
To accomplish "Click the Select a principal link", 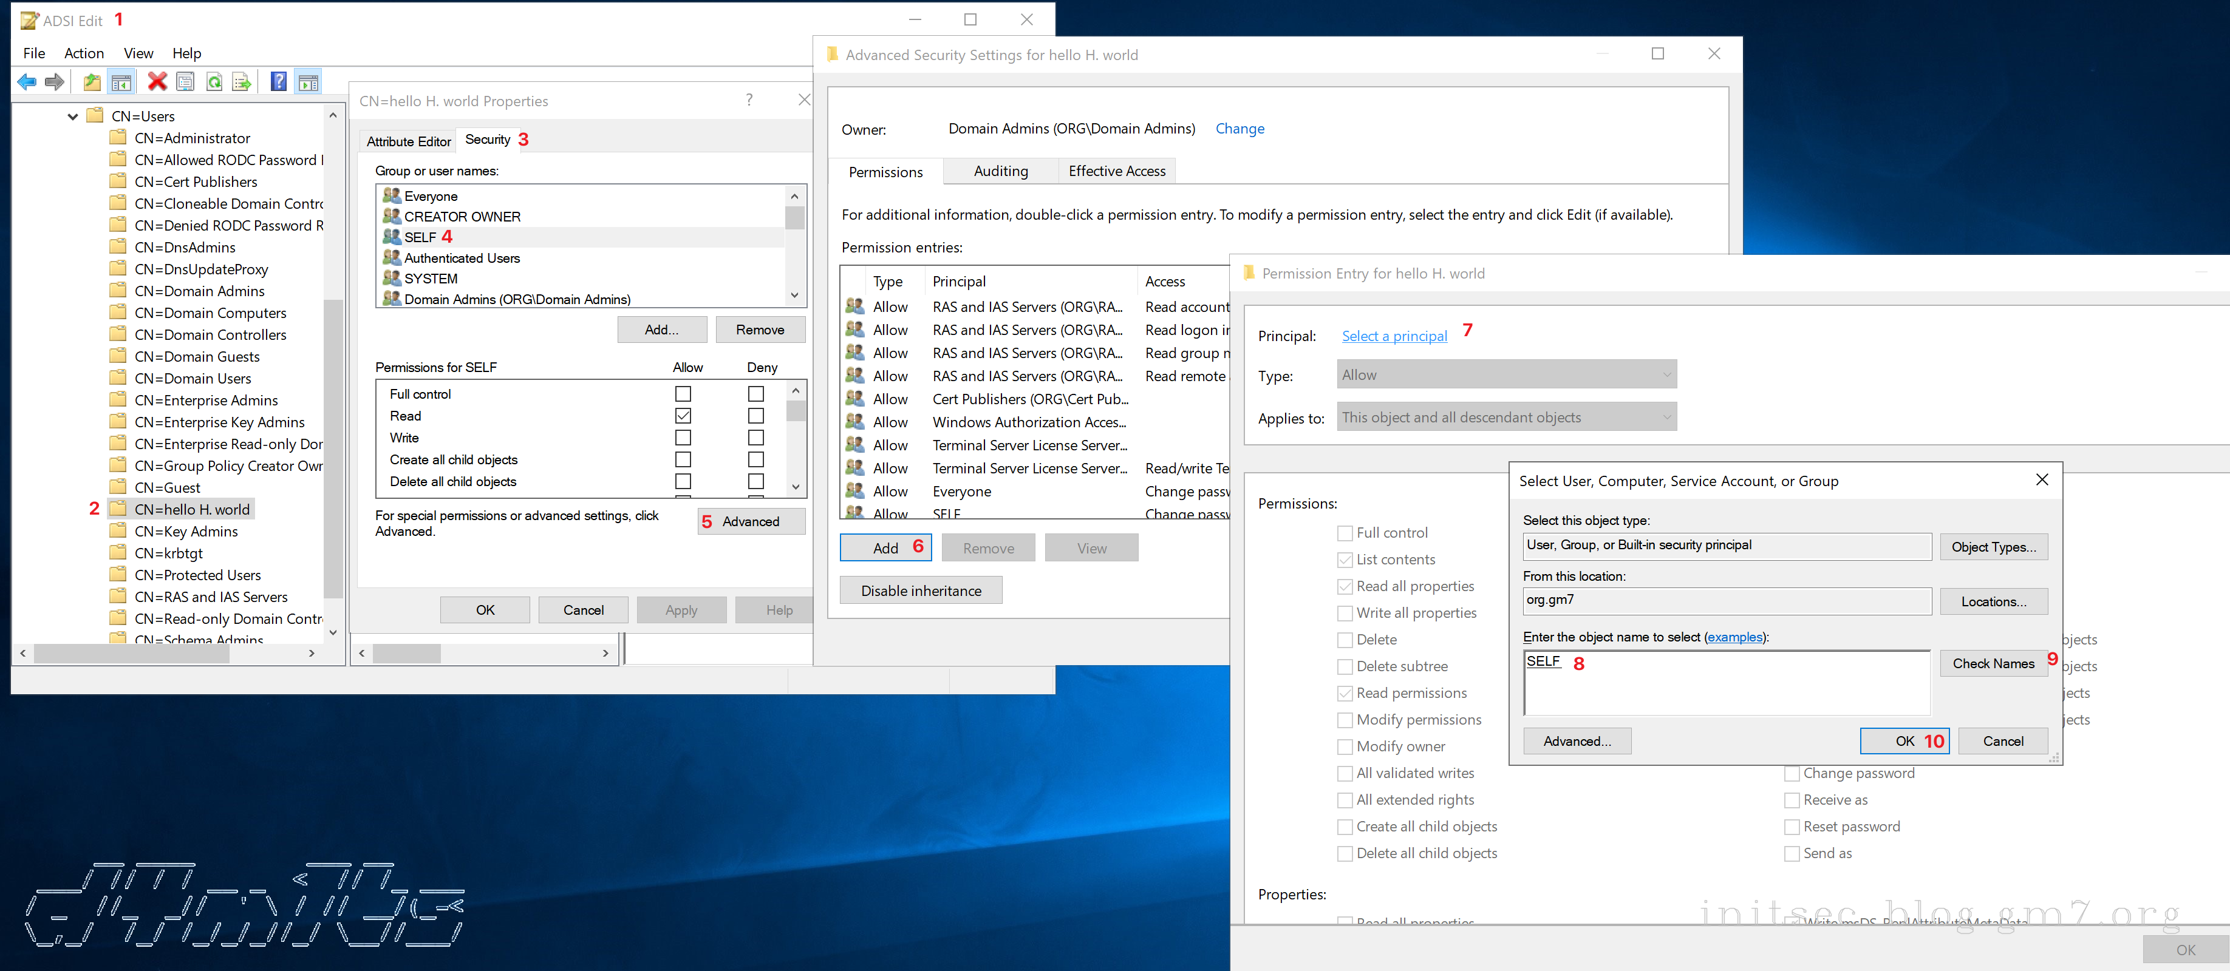I will pyautogui.click(x=1393, y=336).
